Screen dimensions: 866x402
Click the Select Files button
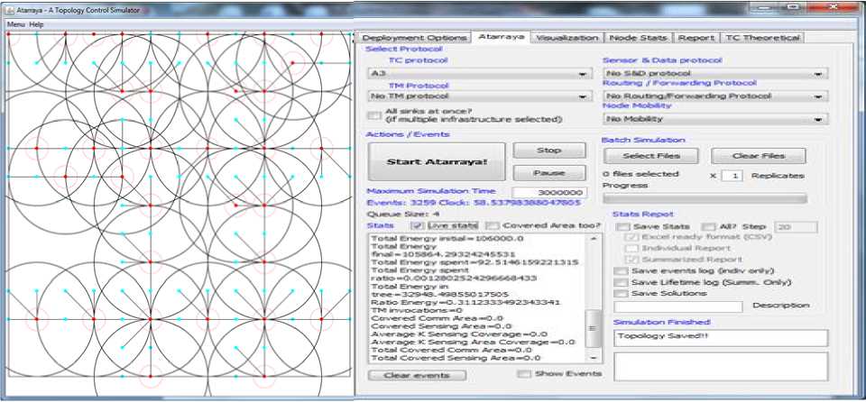[x=649, y=156]
